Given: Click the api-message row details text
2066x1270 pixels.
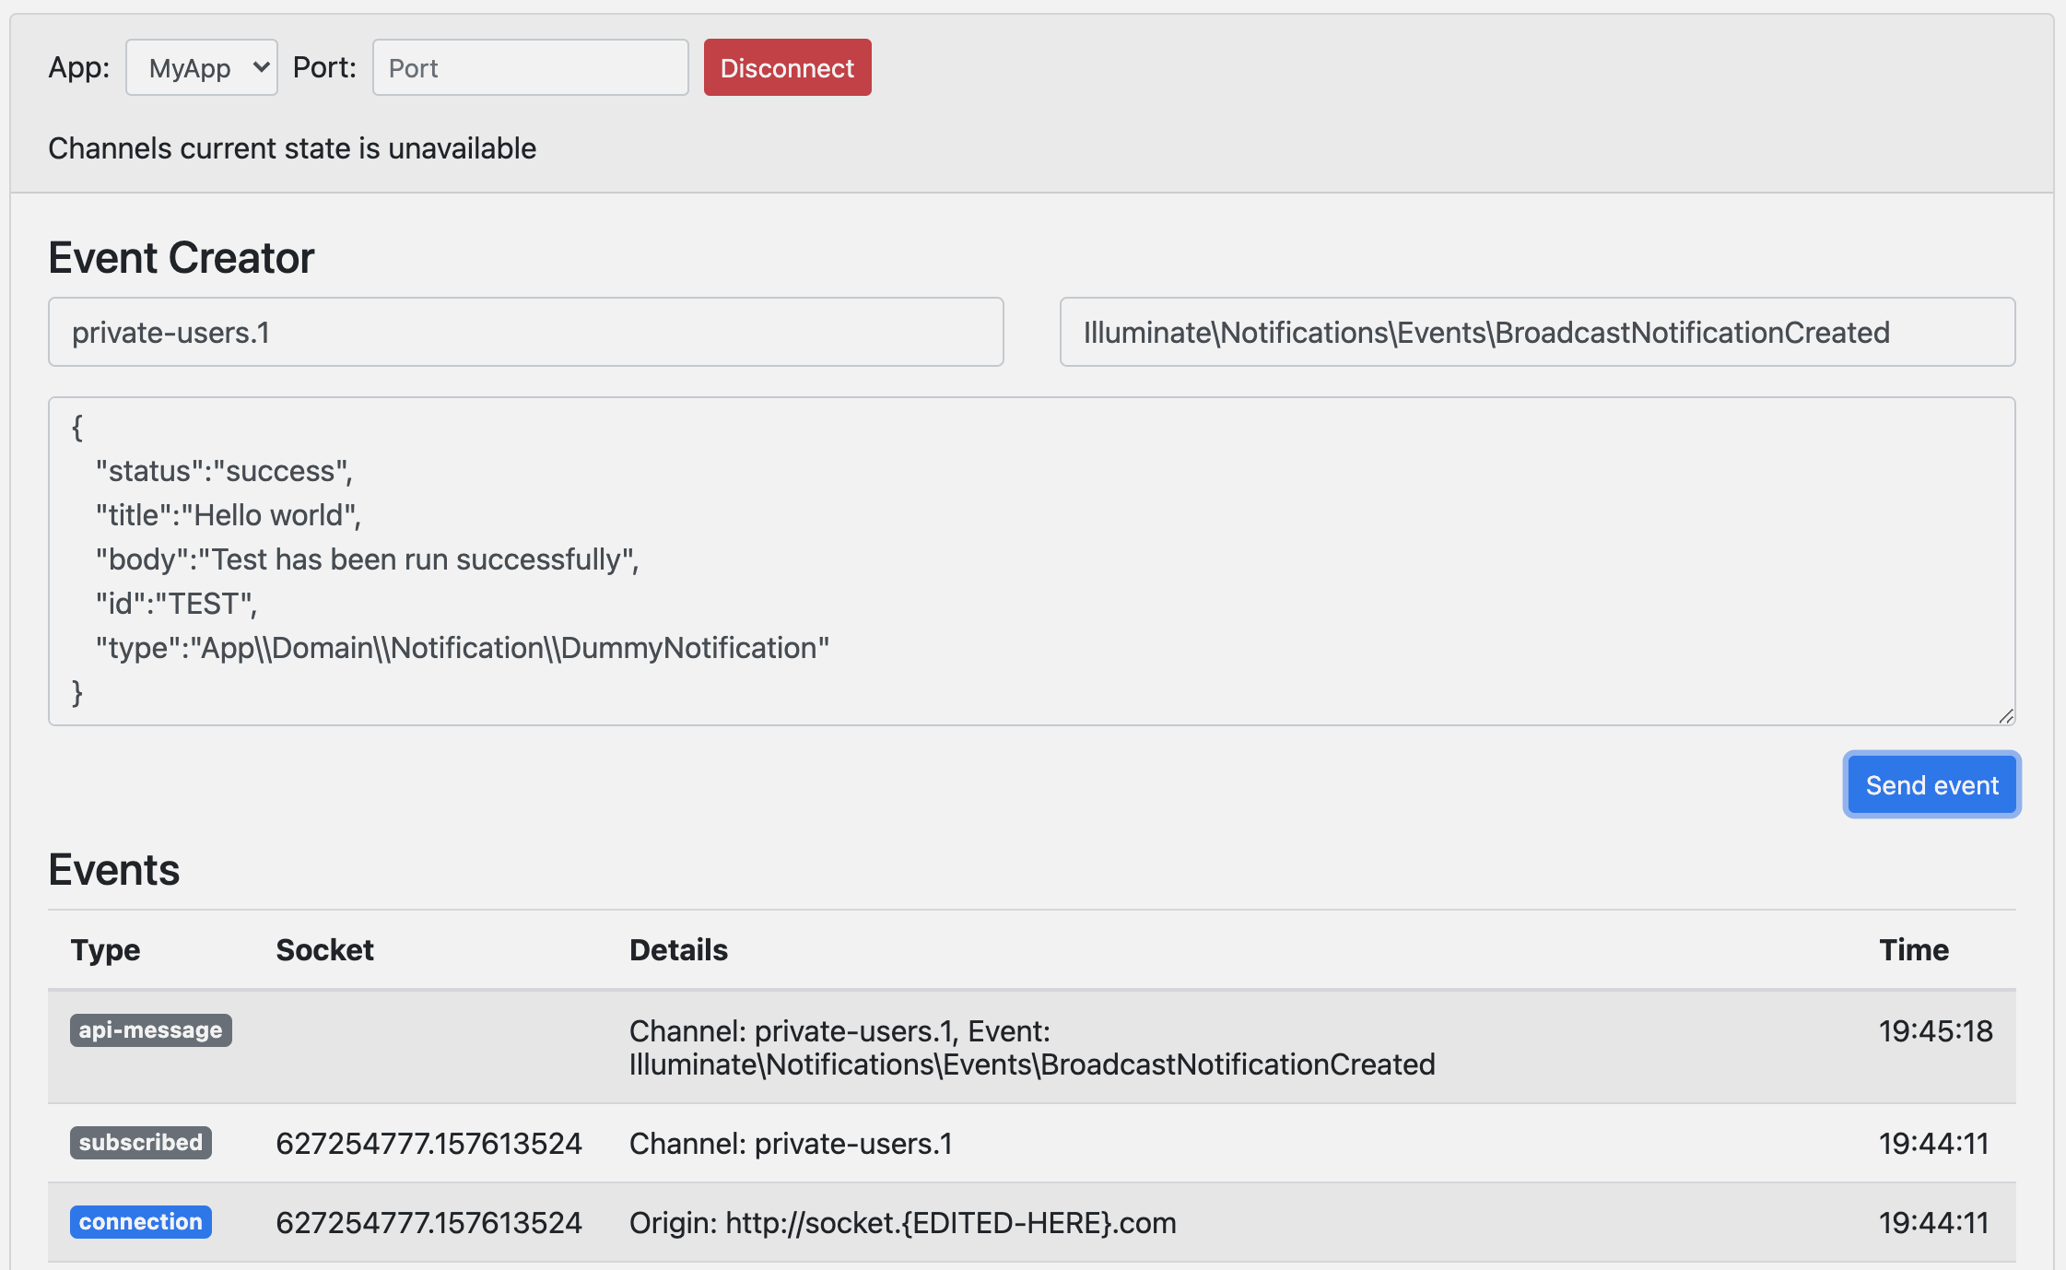Looking at the screenshot, I should 1030,1048.
